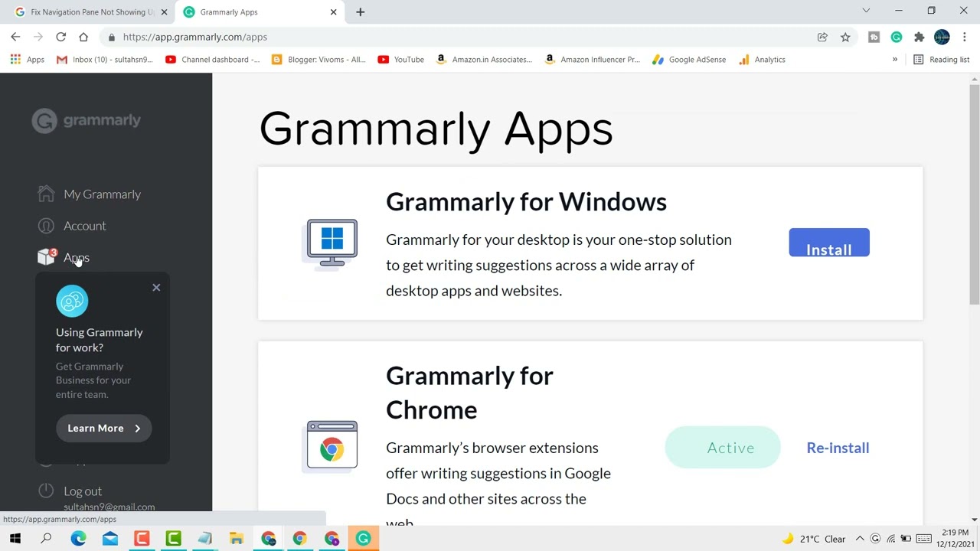The image size is (980, 551).
Task: Open the Chrome three-dot menu
Action: point(964,37)
